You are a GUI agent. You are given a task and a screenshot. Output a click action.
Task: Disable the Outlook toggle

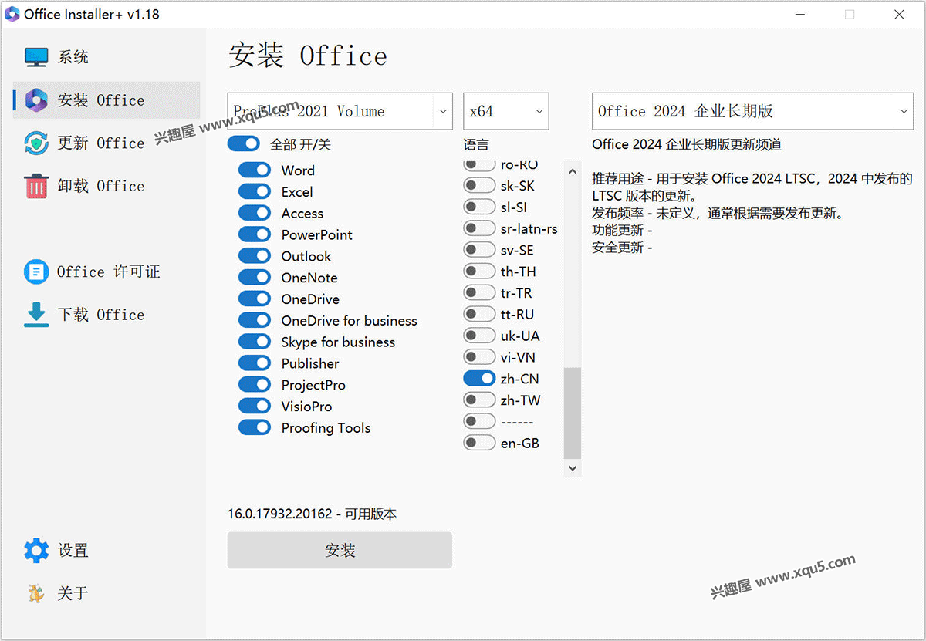(x=254, y=256)
